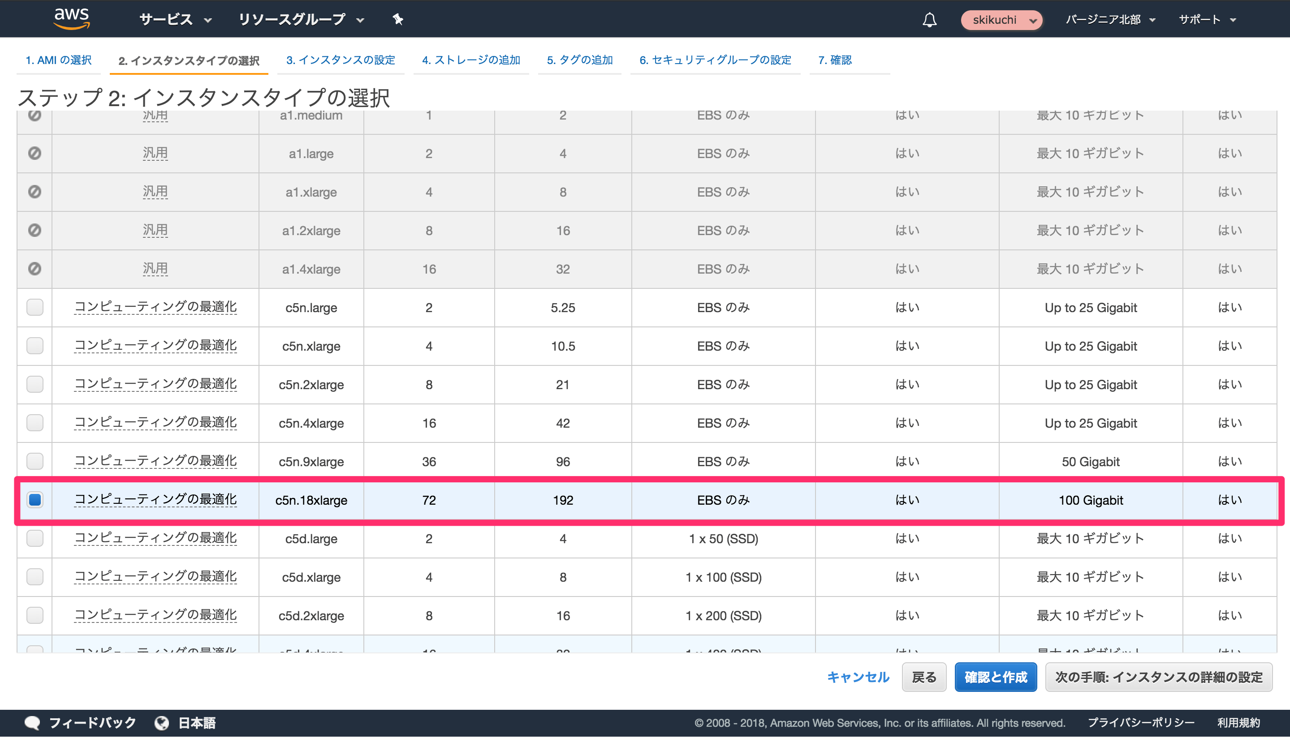The width and height of the screenshot is (1290, 738).
Task: Click family link in c5d.xlarge row
Action: [x=155, y=577]
